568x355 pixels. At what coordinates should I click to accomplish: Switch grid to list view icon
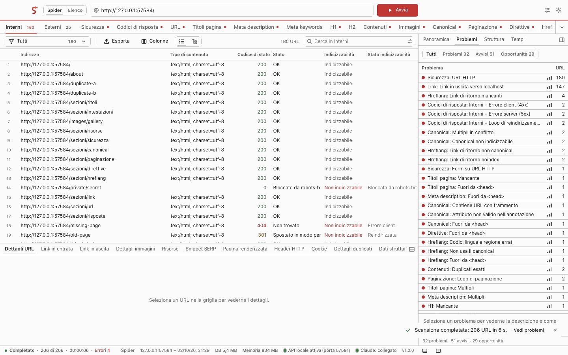coord(182,41)
